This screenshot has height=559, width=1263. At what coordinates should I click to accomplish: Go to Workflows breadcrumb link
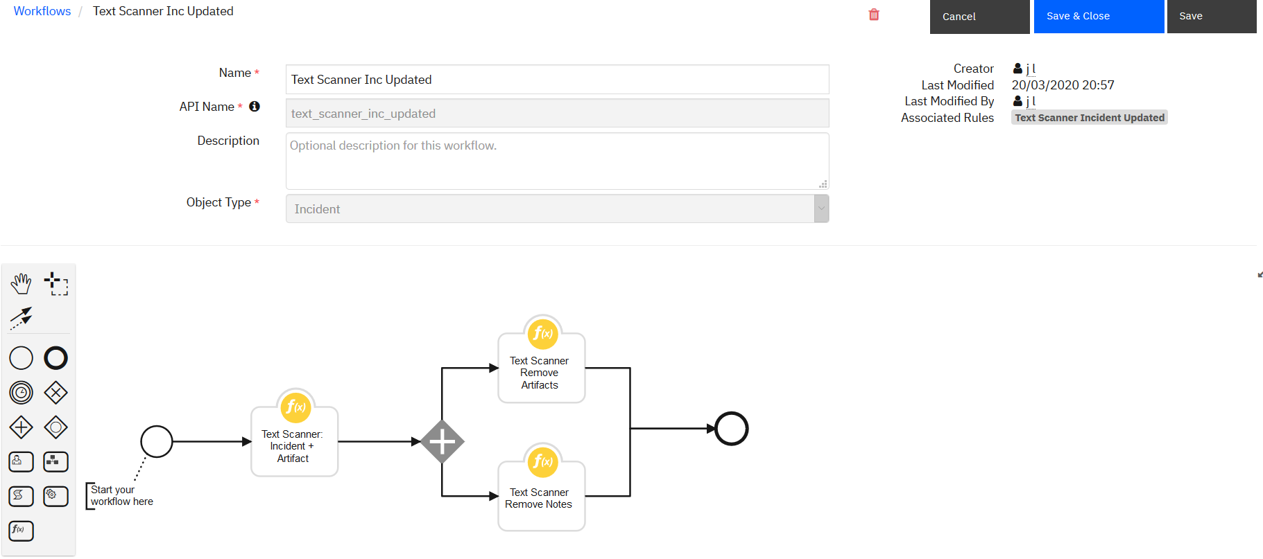click(42, 11)
